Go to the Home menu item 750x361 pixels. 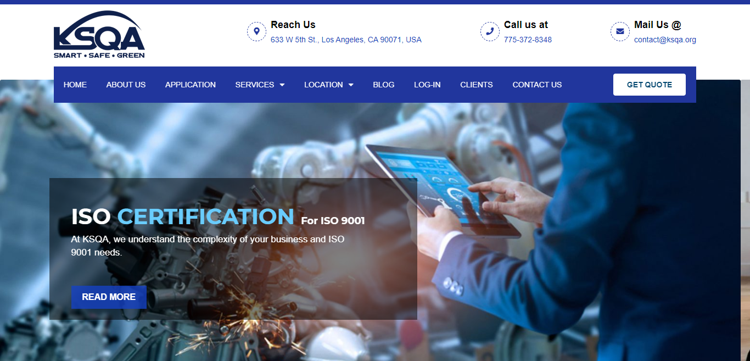point(75,85)
